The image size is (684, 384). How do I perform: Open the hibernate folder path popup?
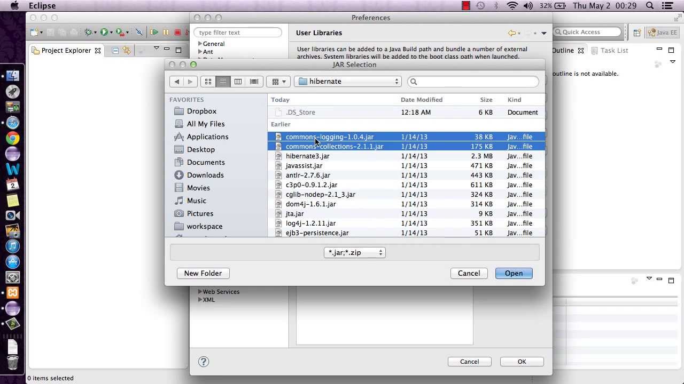[348, 82]
